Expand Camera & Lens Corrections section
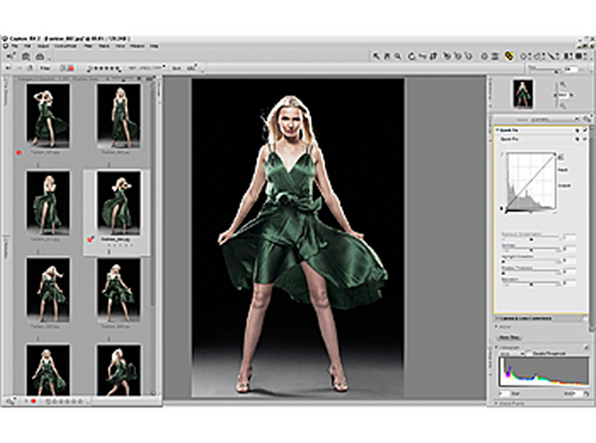Viewport: 596px width, 443px height. (x=497, y=318)
